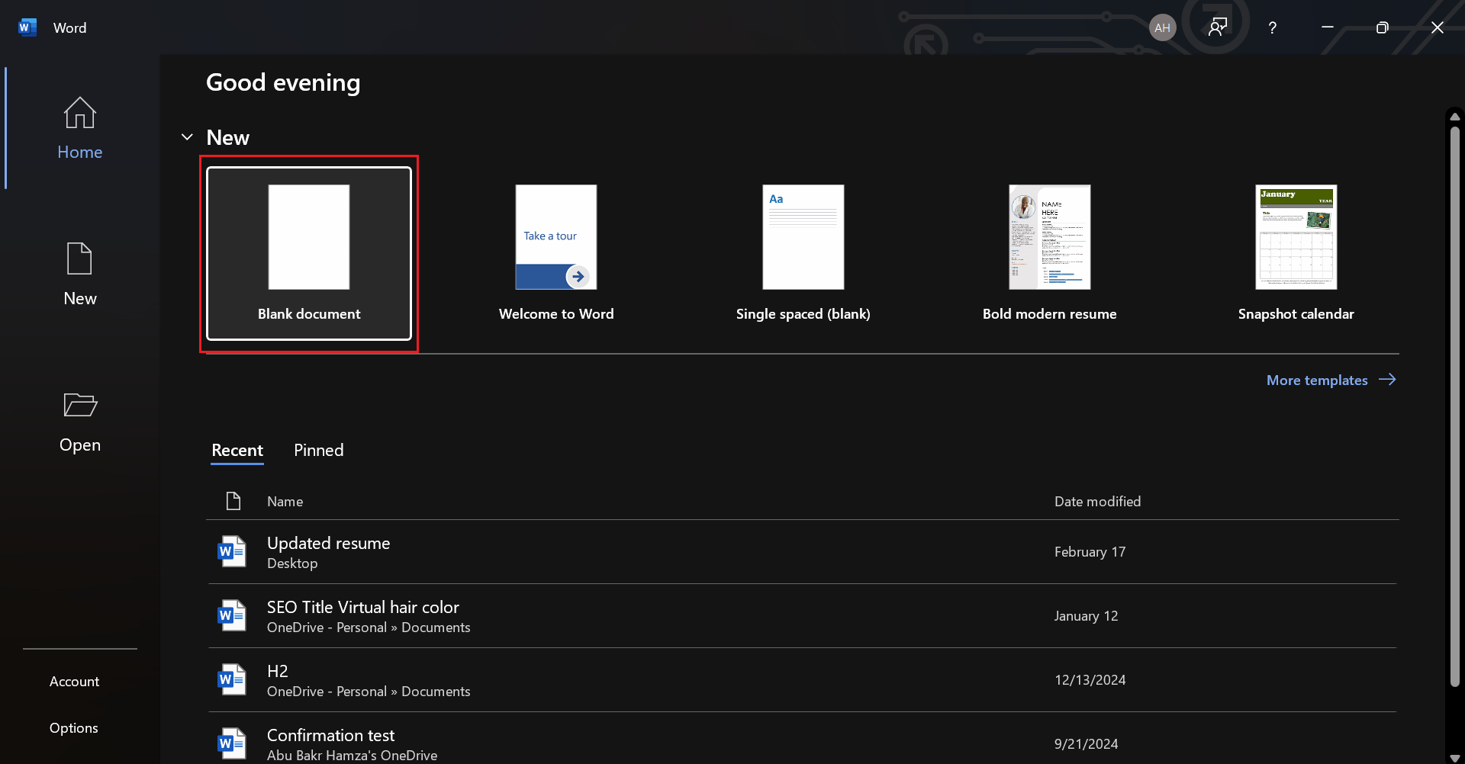Choose the Bold modern resume template
The height and width of the screenshot is (764, 1465).
point(1050,253)
